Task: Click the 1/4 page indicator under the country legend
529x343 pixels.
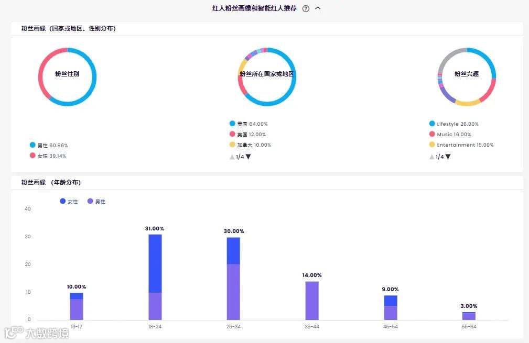Action: coord(240,157)
